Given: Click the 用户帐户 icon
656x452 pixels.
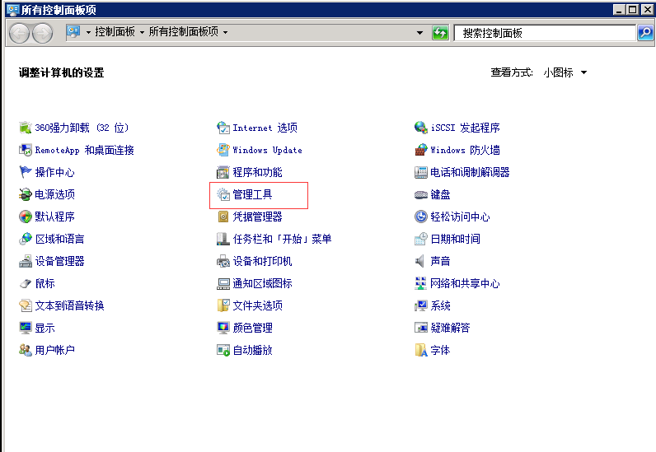Looking at the screenshot, I should coord(26,351).
